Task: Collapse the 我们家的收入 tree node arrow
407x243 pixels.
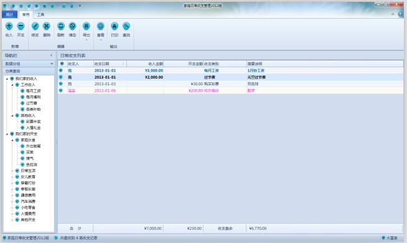Action: point(7,79)
